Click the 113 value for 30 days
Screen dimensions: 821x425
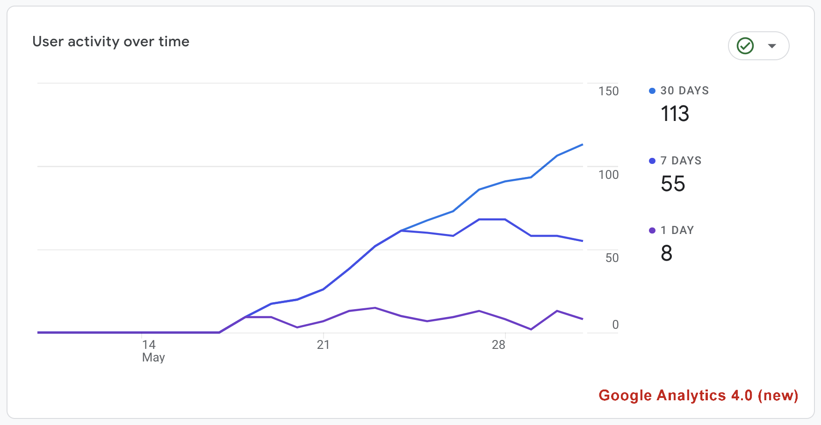pos(675,114)
